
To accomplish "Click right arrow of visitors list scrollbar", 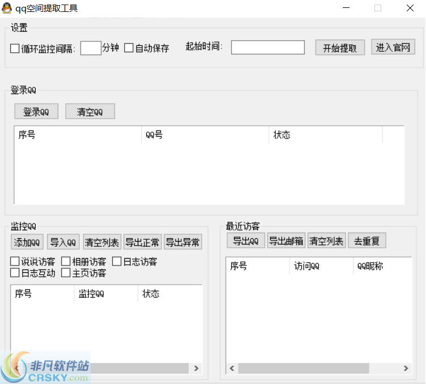I will point(406,368).
